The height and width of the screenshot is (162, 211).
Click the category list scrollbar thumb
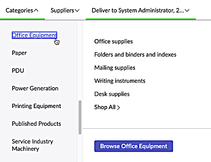[x=80, y=117]
